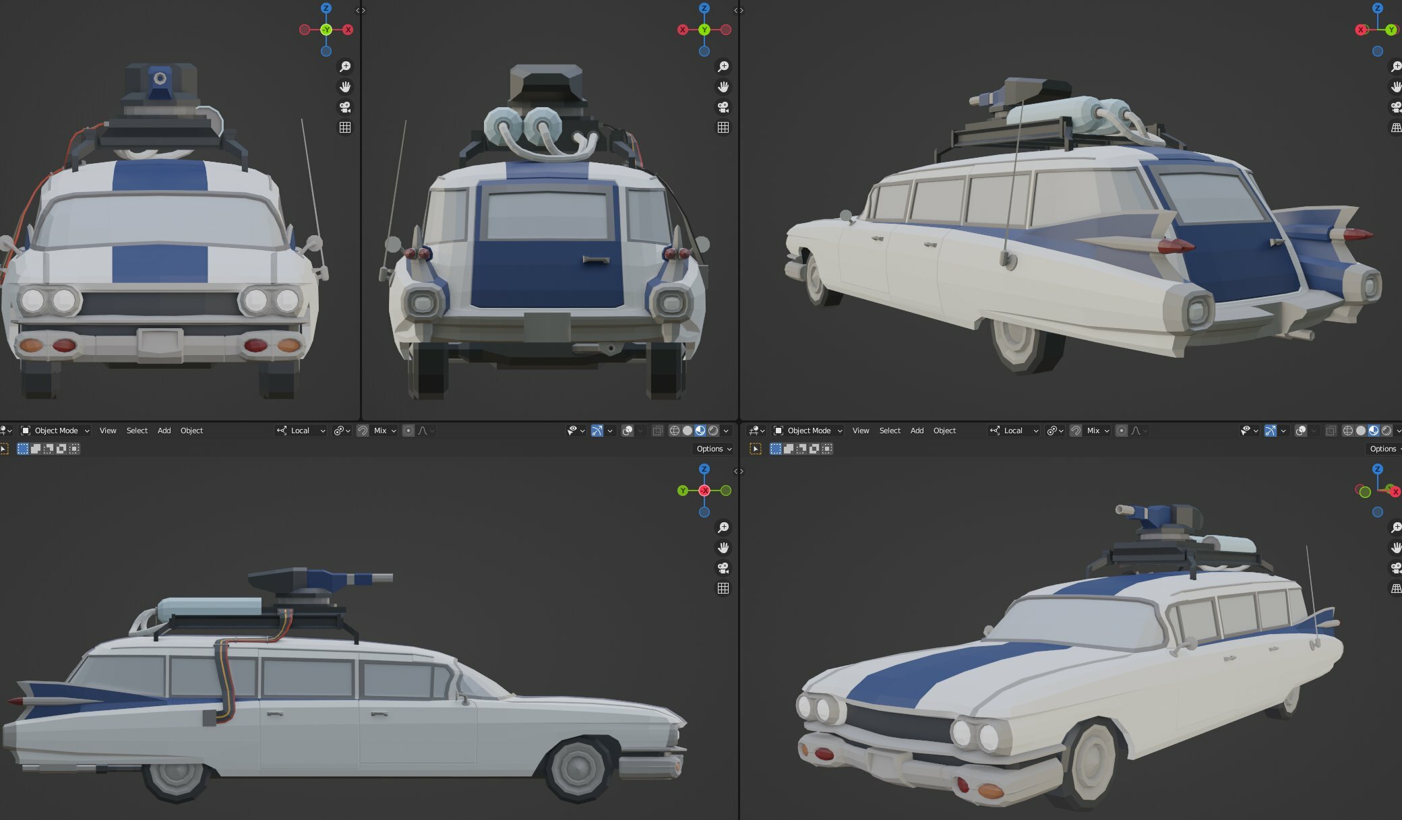Open Object Mode dropdown in left header
Viewport: 1402px width, 820px height.
55,431
